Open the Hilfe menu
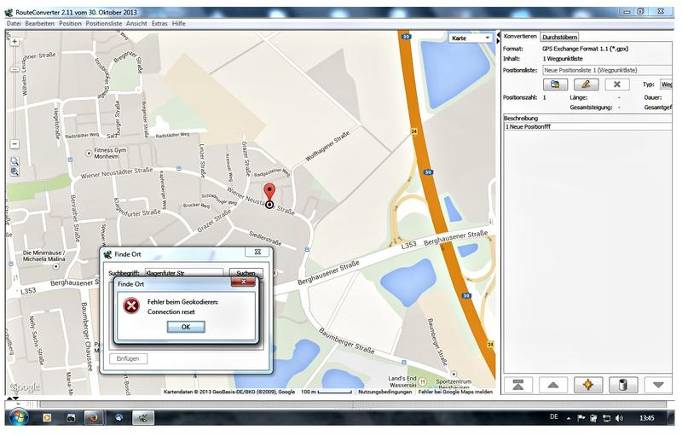Screen dimensions: 682x436 (179, 24)
